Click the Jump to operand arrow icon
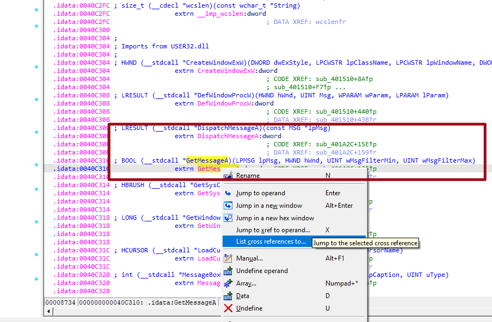Viewport: 492px width, 322px height. coord(228,193)
